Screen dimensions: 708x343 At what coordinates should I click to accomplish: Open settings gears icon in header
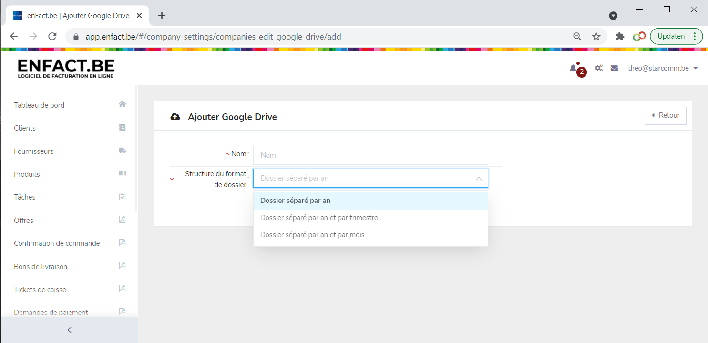click(x=599, y=68)
